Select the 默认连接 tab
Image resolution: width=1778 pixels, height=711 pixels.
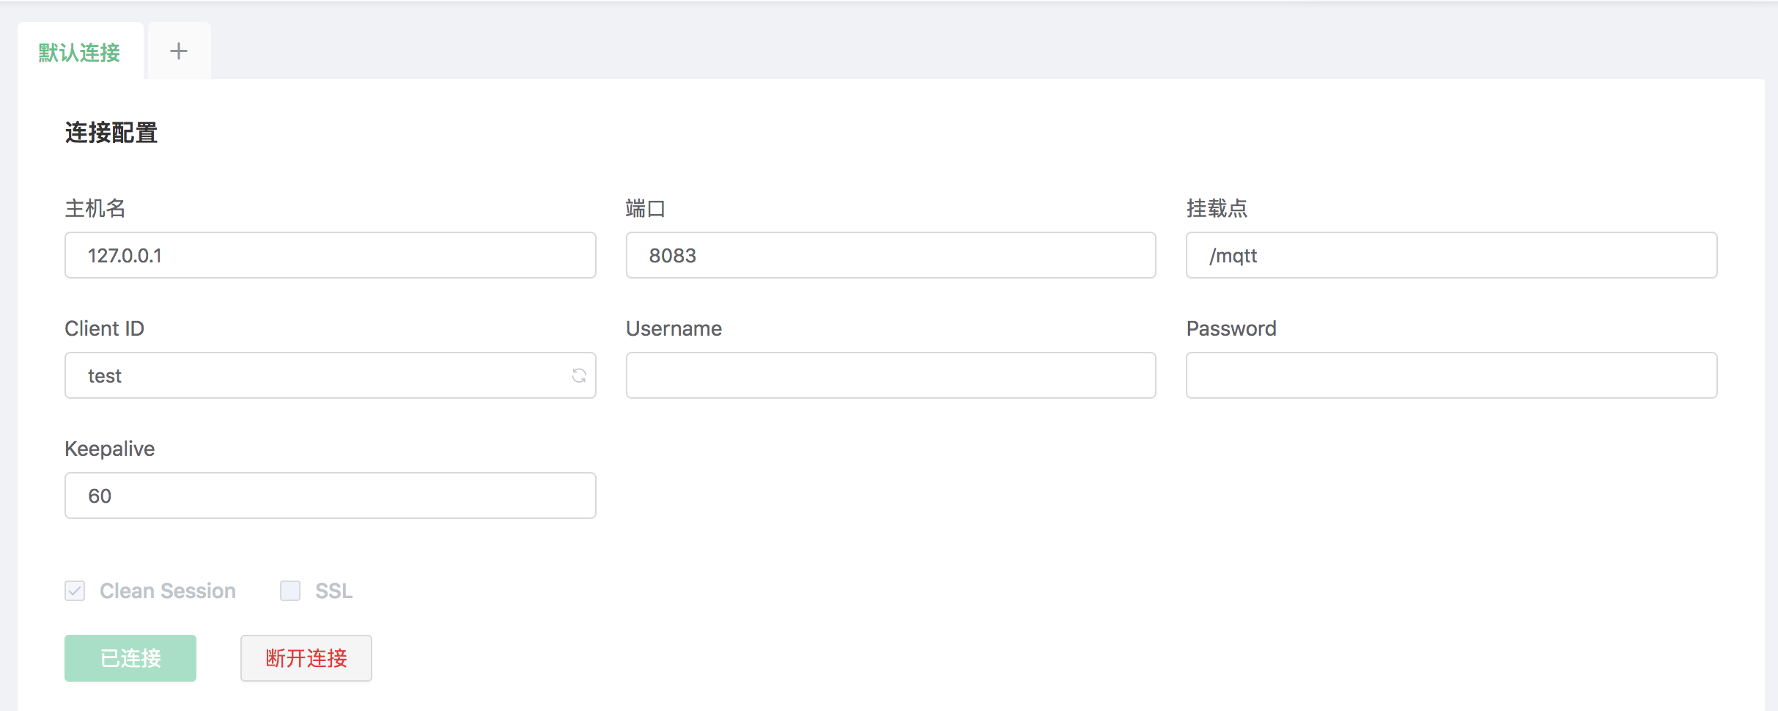80,52
